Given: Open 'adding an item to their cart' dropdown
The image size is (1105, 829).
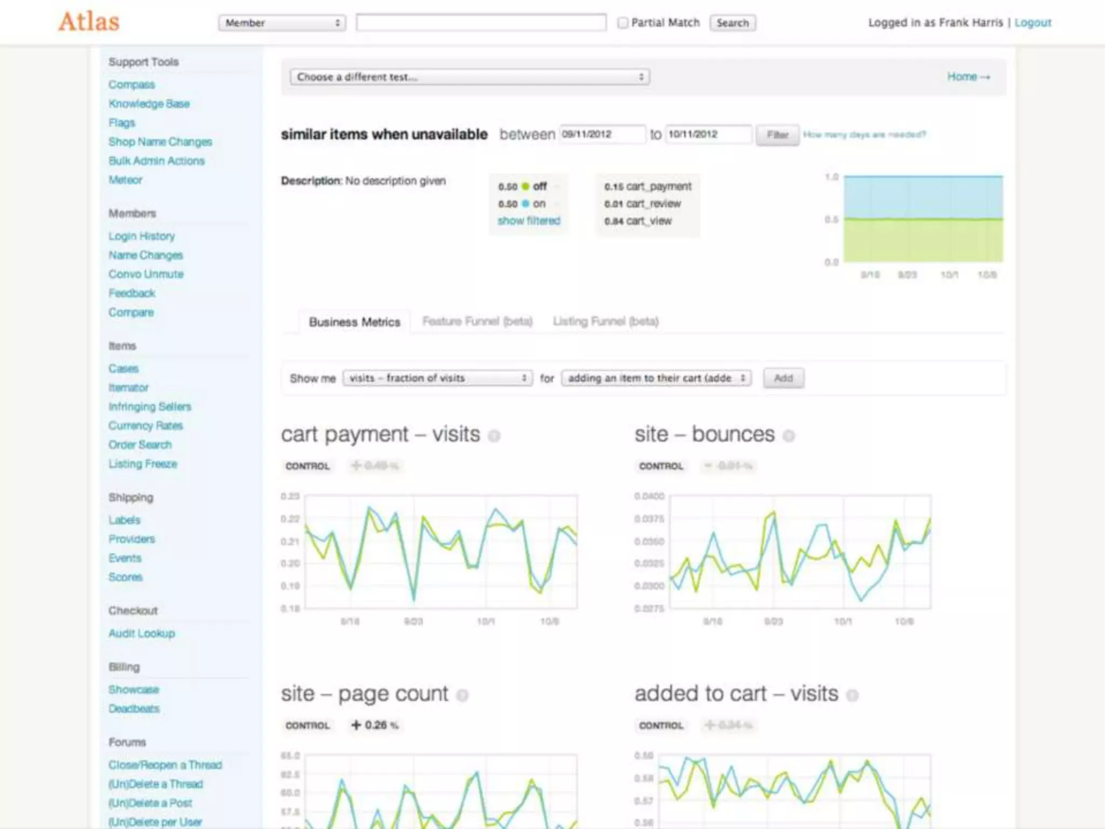Looking at the screenshot, I should click(x=656, y=378).
